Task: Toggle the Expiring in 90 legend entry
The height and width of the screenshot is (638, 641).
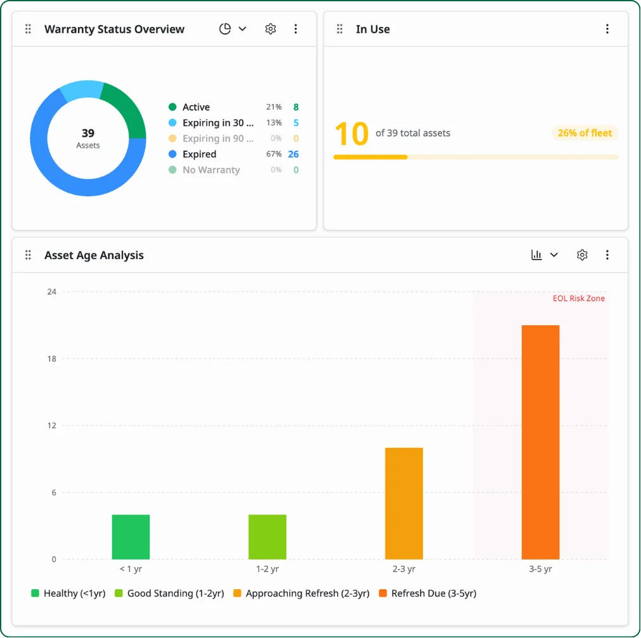Action: pos(233,139)
